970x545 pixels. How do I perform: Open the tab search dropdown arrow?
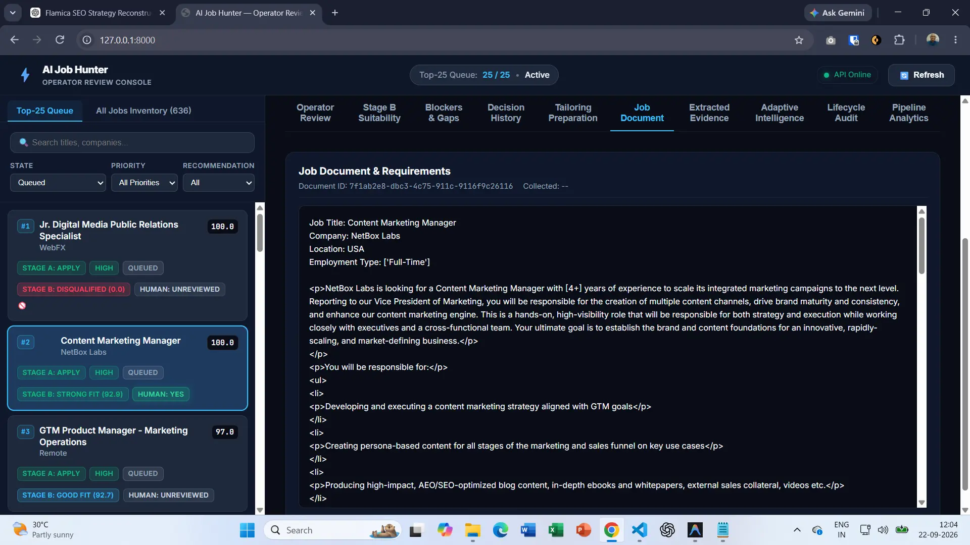[13, 13]
